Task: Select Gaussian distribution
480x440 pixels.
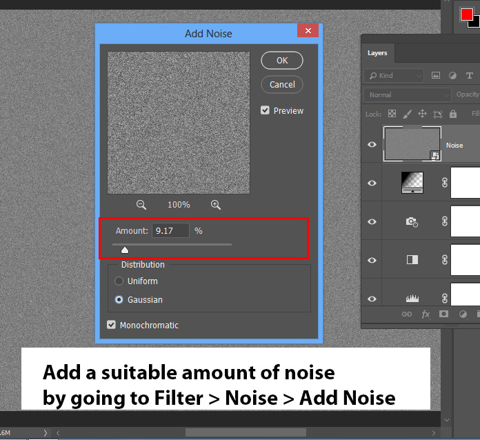Action: (x=119, y=299)
